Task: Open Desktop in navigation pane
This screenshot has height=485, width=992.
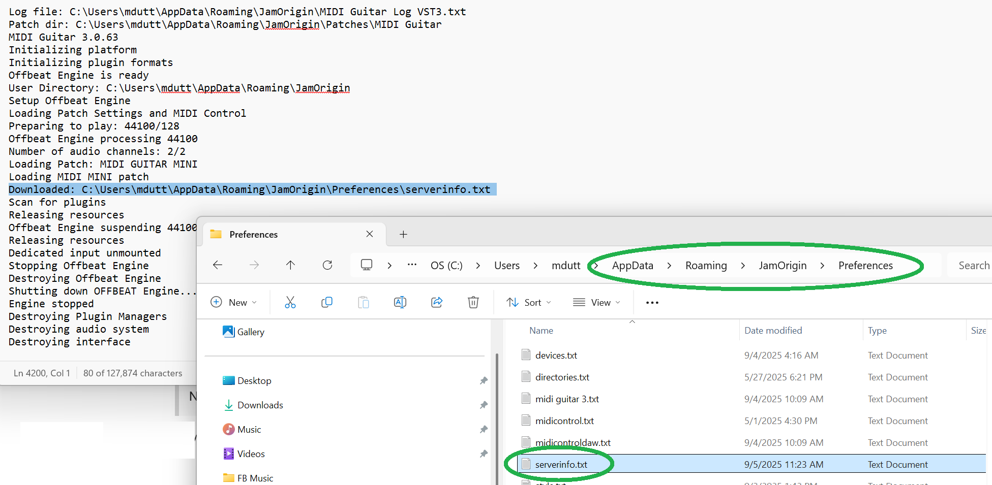Action: pos(247,380)
